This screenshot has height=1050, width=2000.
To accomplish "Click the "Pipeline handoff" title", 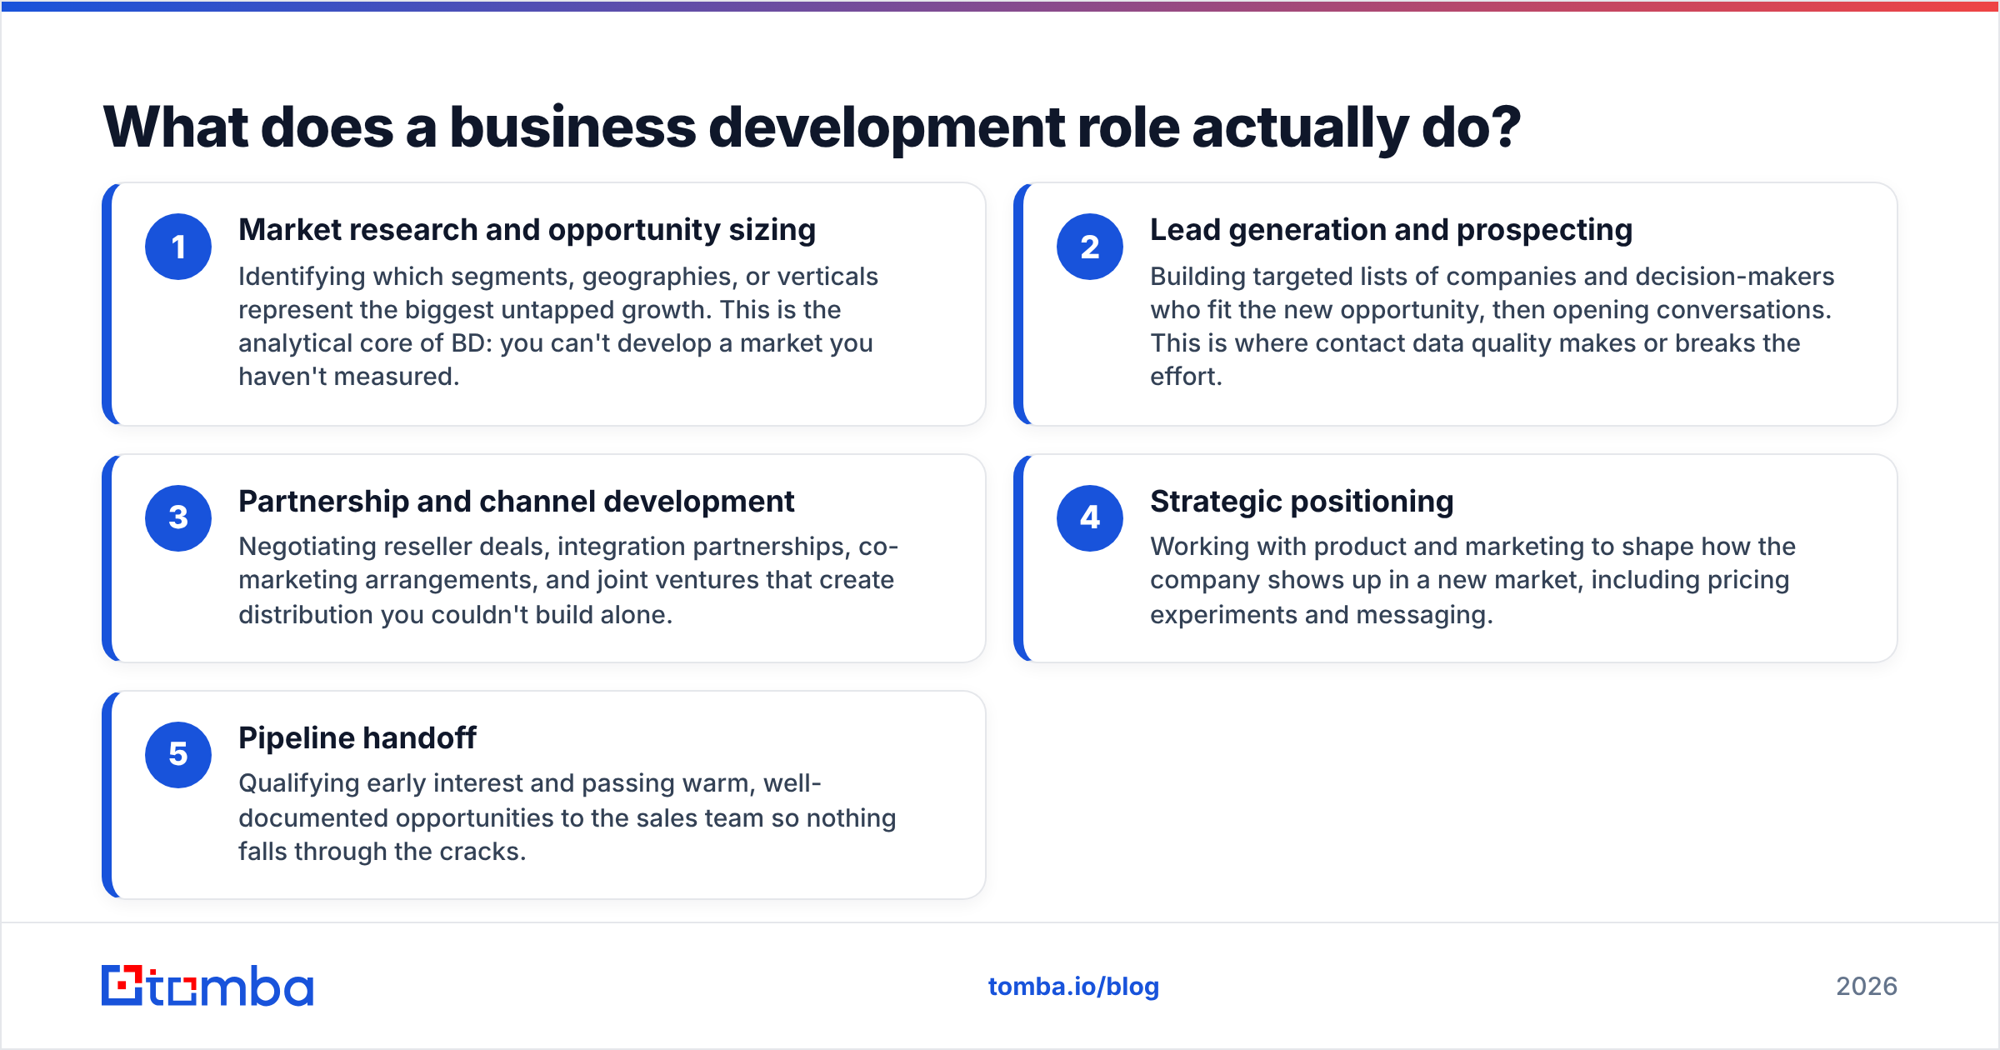I will pos(357,738).
